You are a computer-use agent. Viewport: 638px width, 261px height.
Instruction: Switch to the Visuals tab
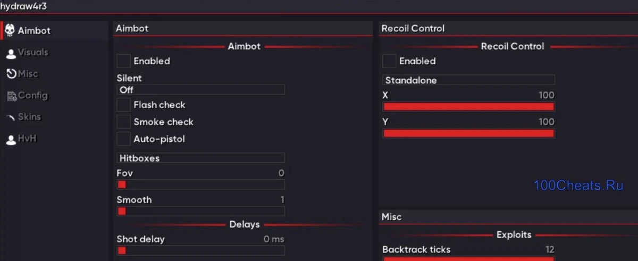pos(33,53)
